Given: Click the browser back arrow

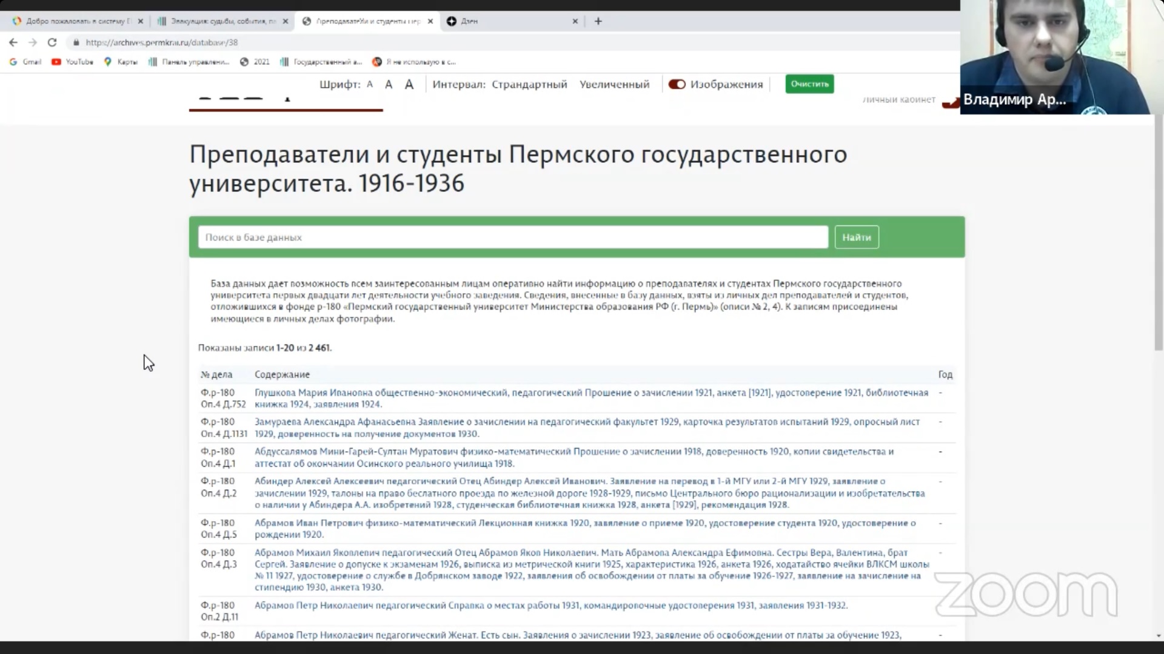Looking at the screenshot, I should 13,42.
